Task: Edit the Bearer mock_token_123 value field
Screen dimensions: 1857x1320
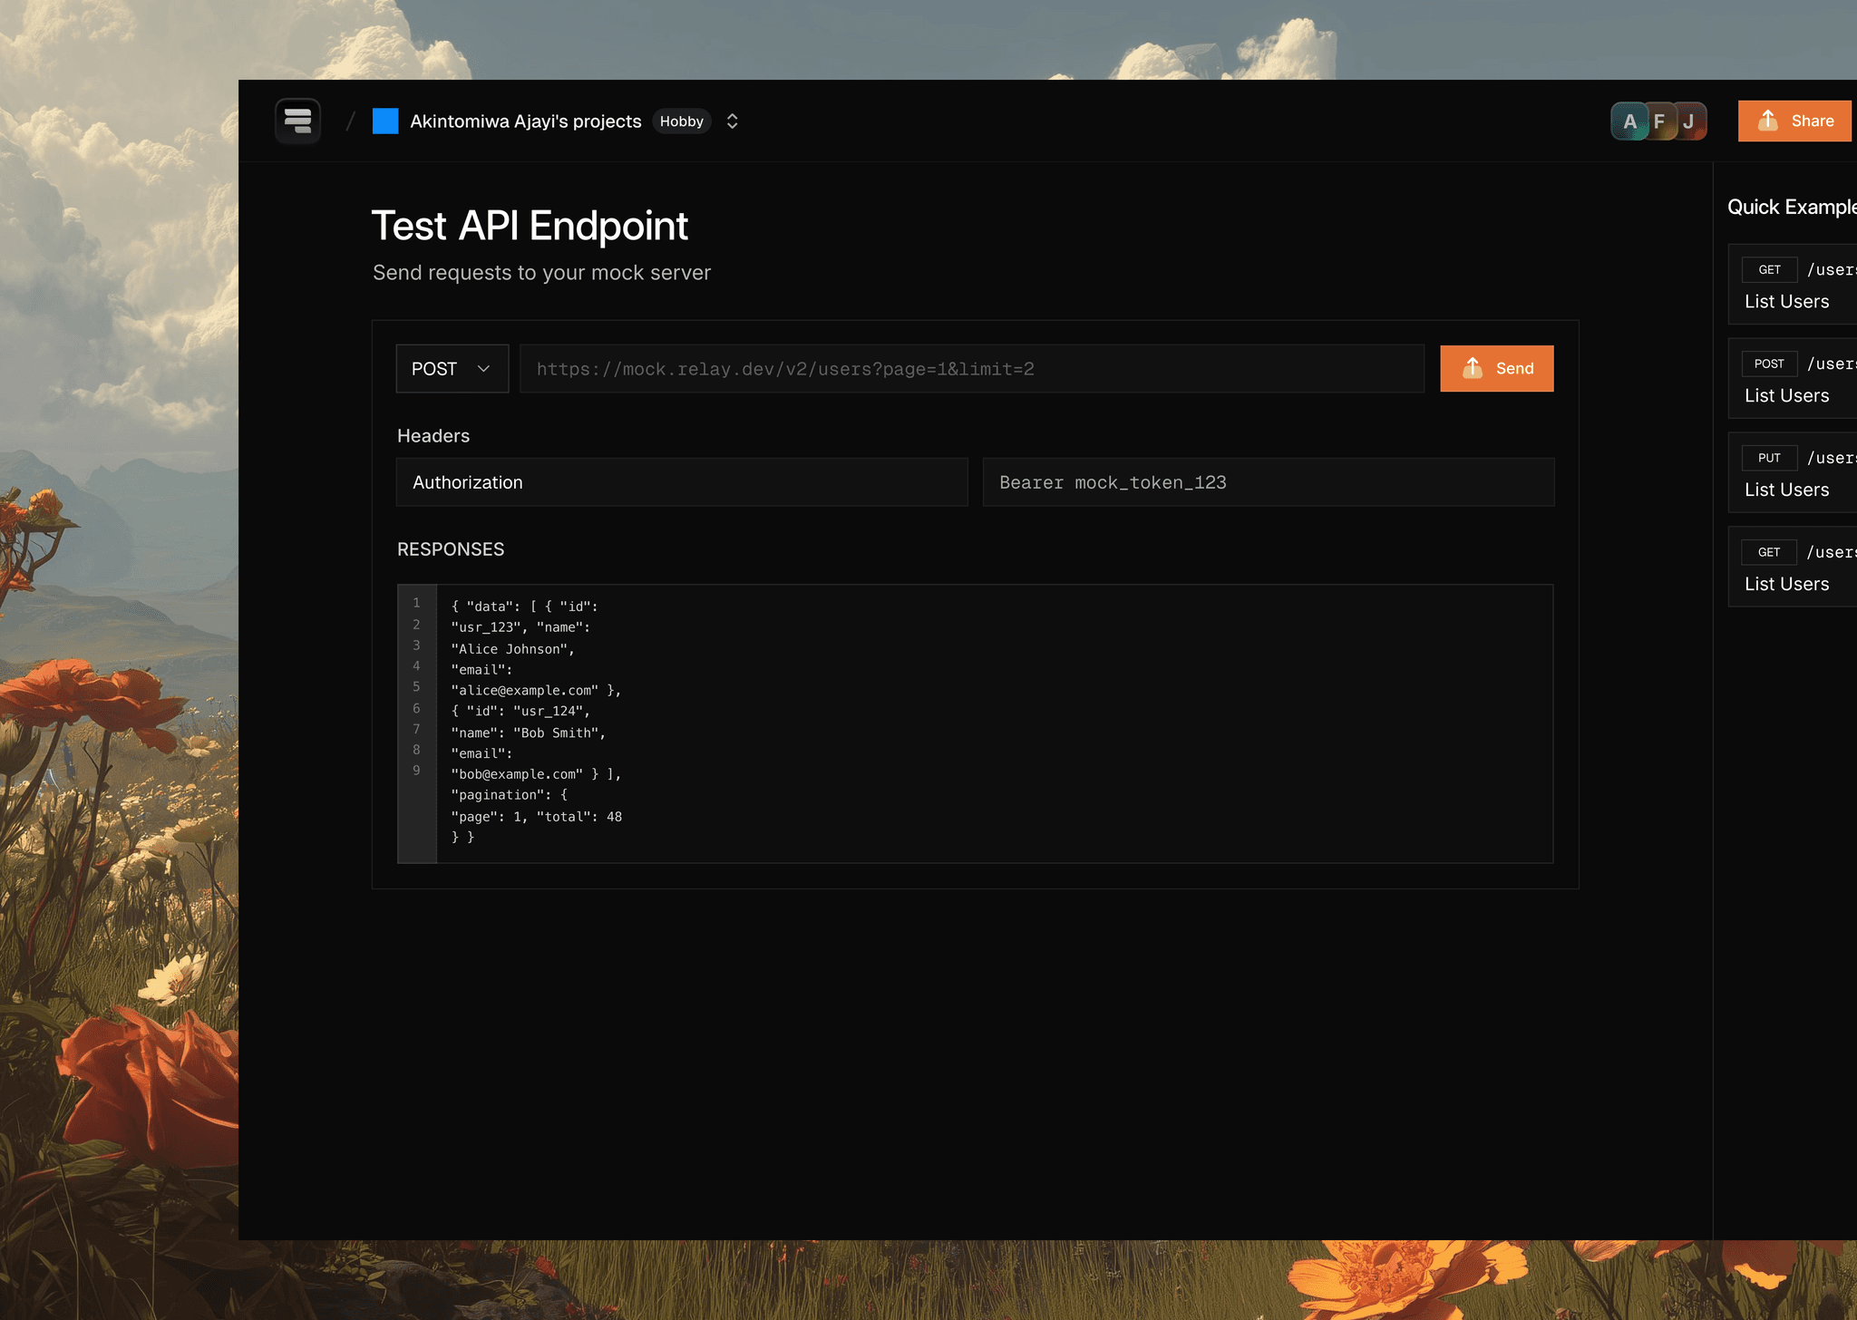Action: tap(1268, 482)
